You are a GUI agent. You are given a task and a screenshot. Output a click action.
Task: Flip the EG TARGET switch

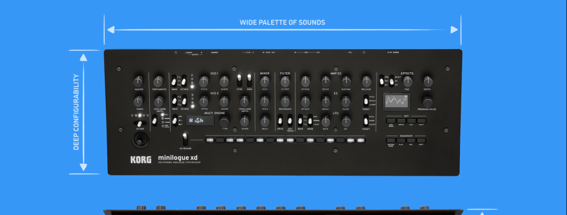pyautogui.click(x=366, y=100)
